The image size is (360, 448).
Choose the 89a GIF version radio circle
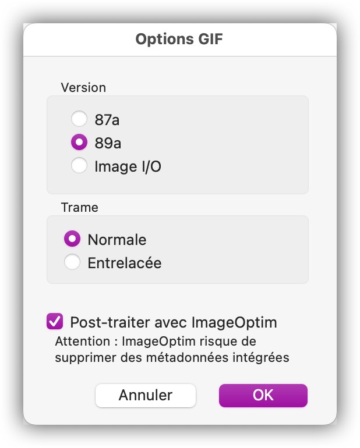[79, 143]
